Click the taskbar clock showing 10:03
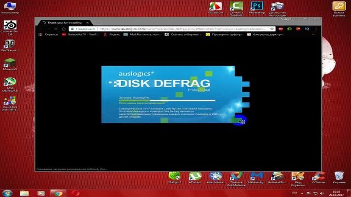 [336, 193]
